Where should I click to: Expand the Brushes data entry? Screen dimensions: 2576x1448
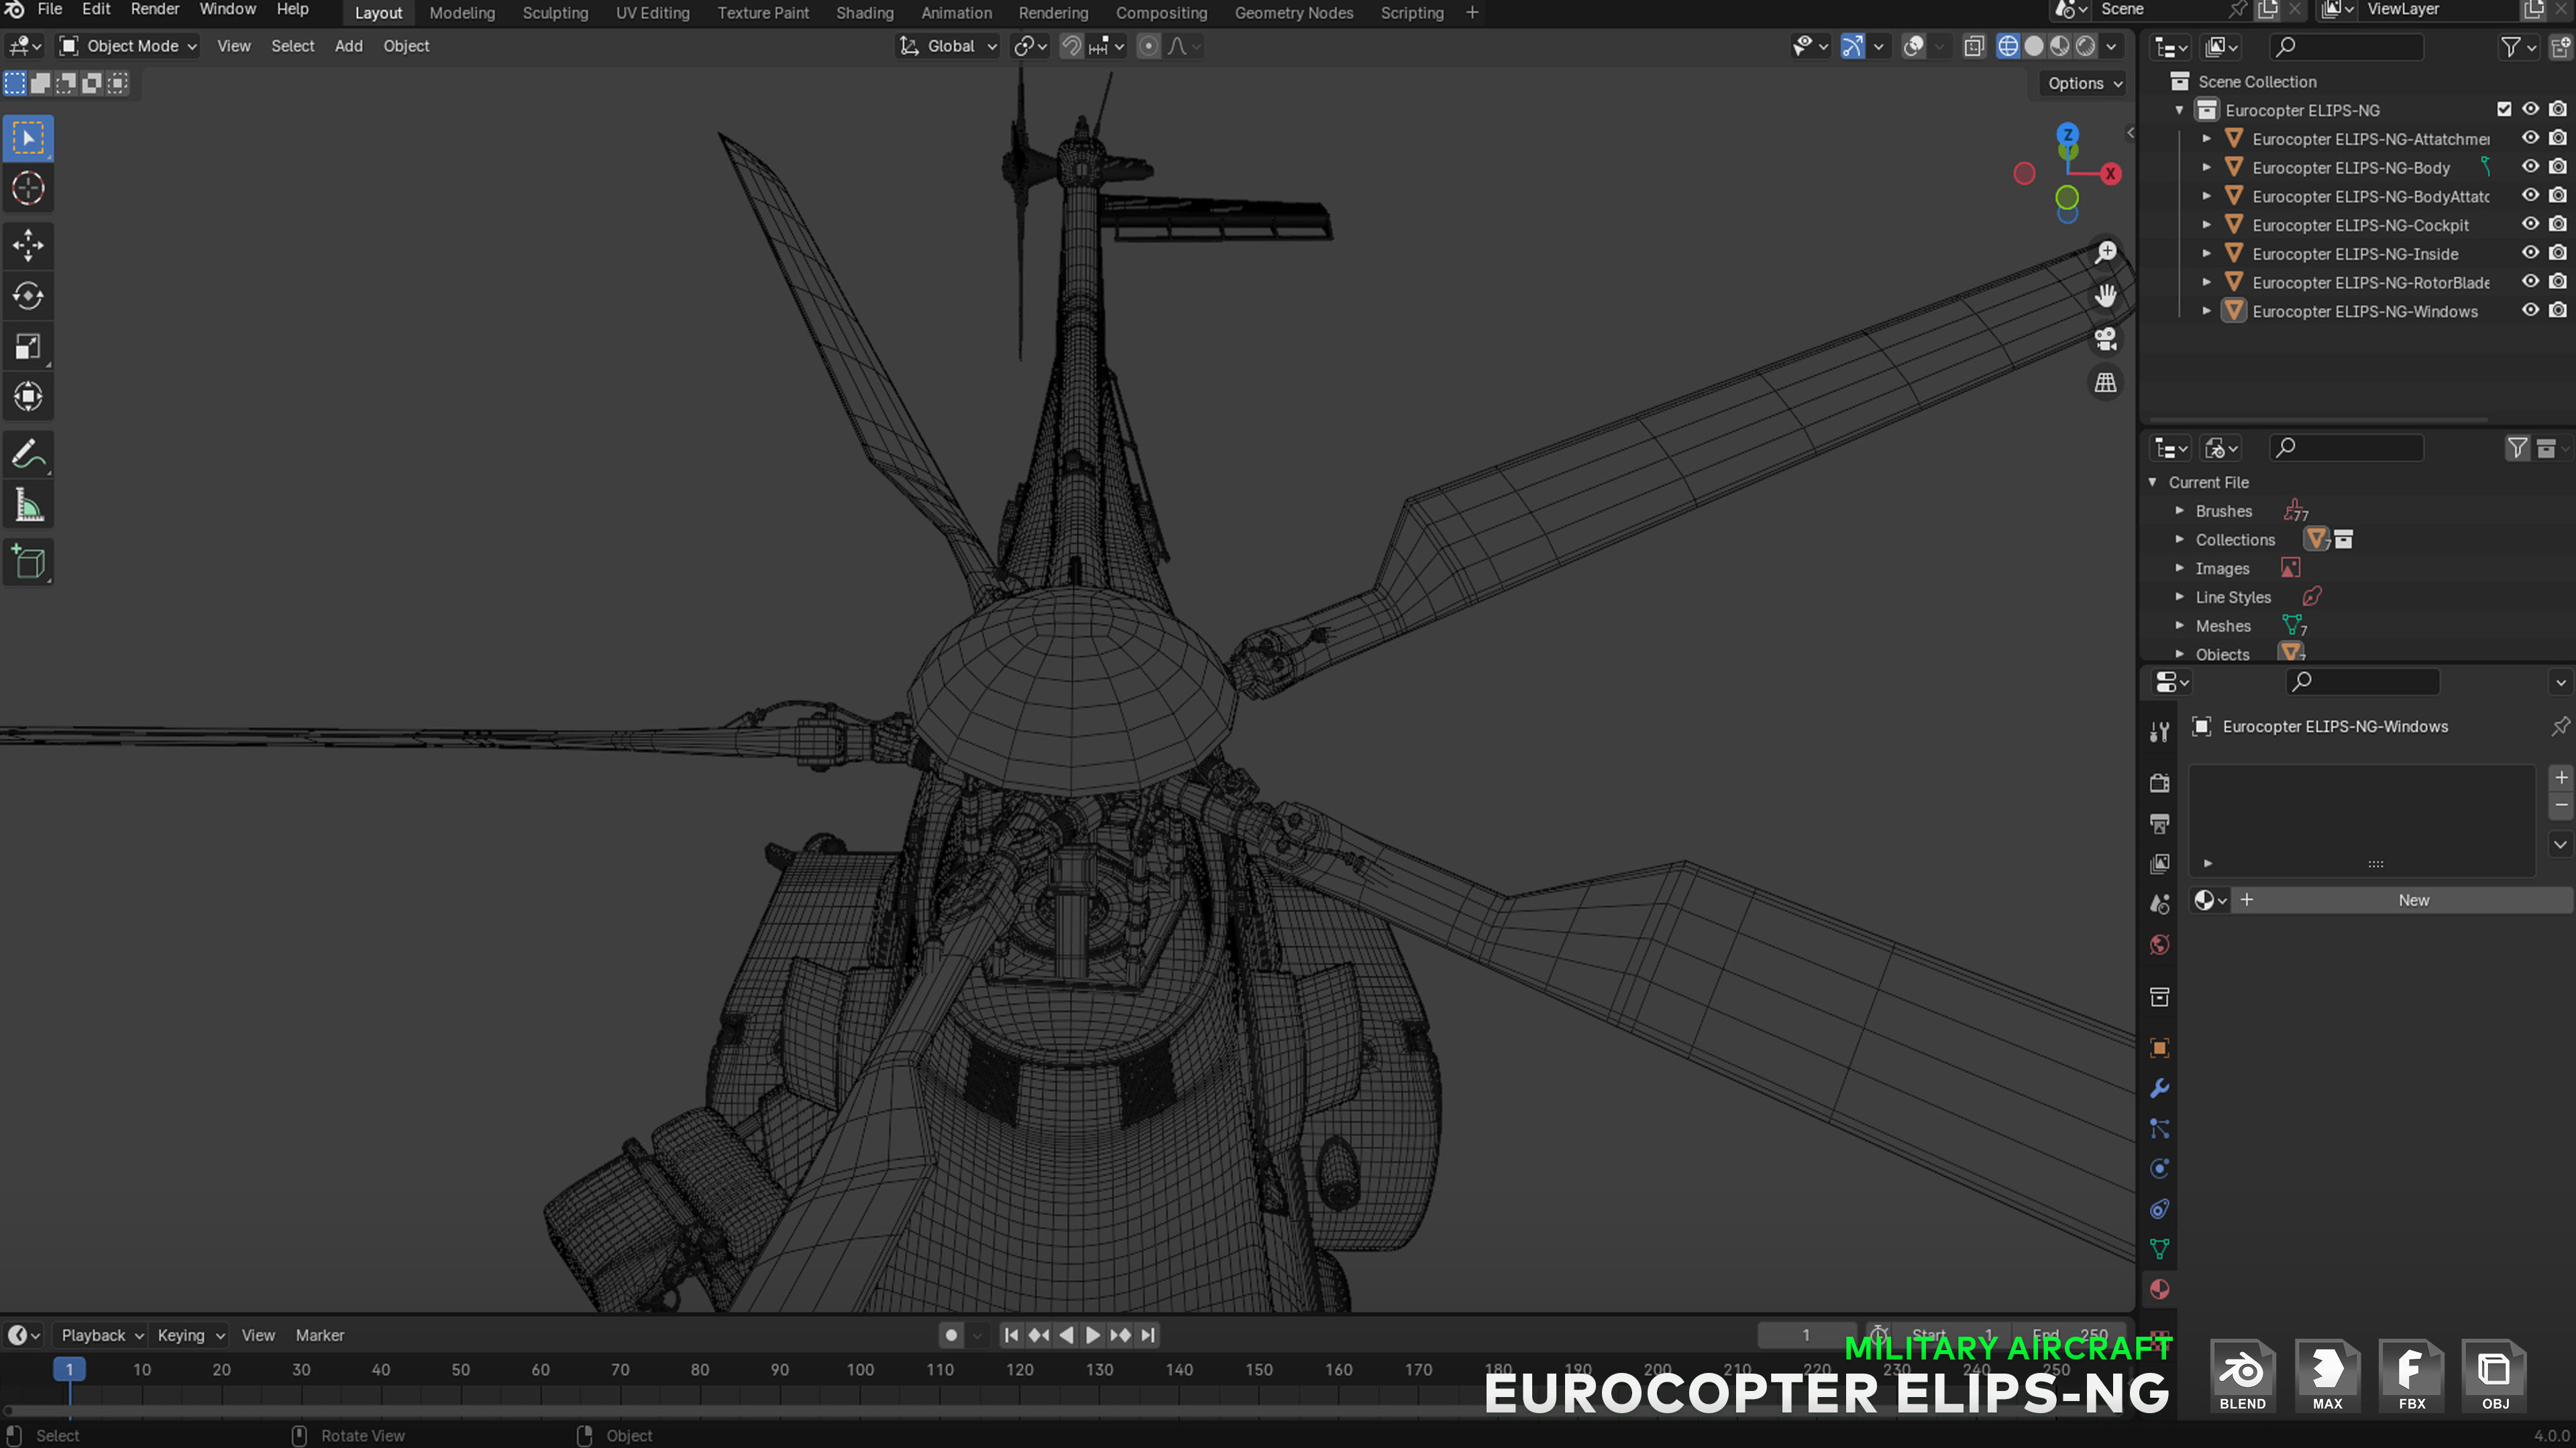coord(2180,511)
